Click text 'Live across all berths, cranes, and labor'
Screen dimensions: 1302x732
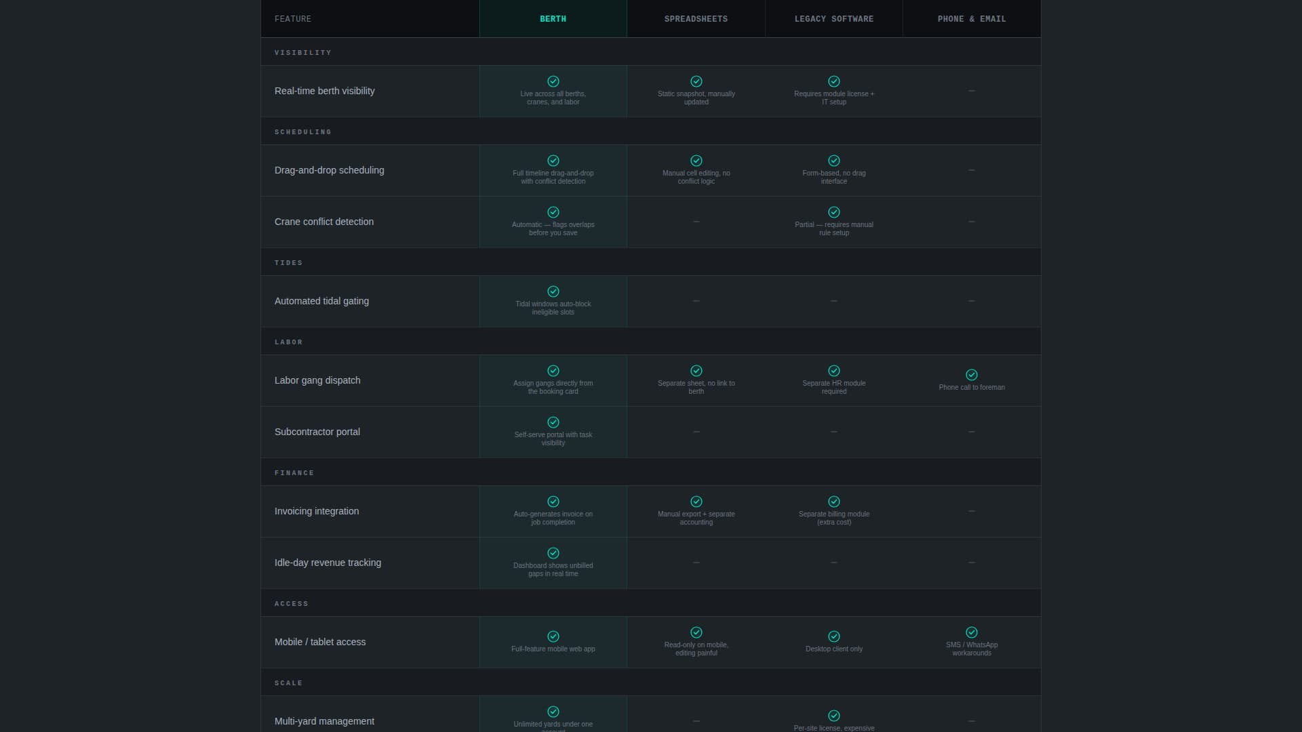tap(553, 98)
